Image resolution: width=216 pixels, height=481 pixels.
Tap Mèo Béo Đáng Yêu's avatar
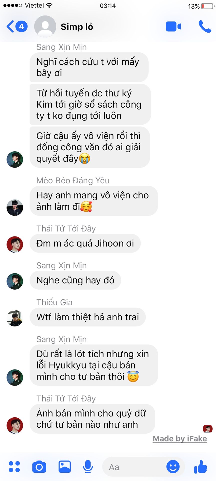point(15,208)
